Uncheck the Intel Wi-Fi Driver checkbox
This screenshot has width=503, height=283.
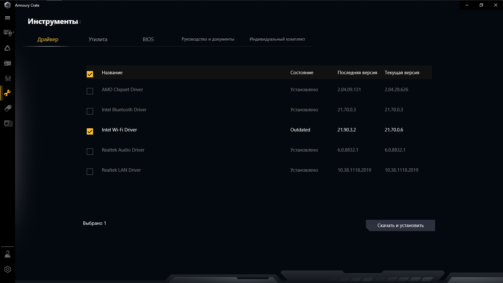click(x=90, y=131)
